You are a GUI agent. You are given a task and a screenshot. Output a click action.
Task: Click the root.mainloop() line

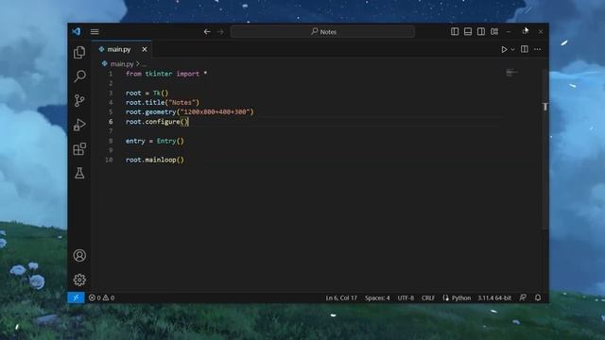click(x=155, y=160)
